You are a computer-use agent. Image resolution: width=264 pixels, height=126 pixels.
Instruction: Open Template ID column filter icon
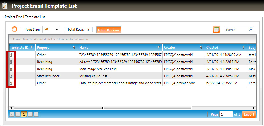pyautogui.click(x=32, y=47)
